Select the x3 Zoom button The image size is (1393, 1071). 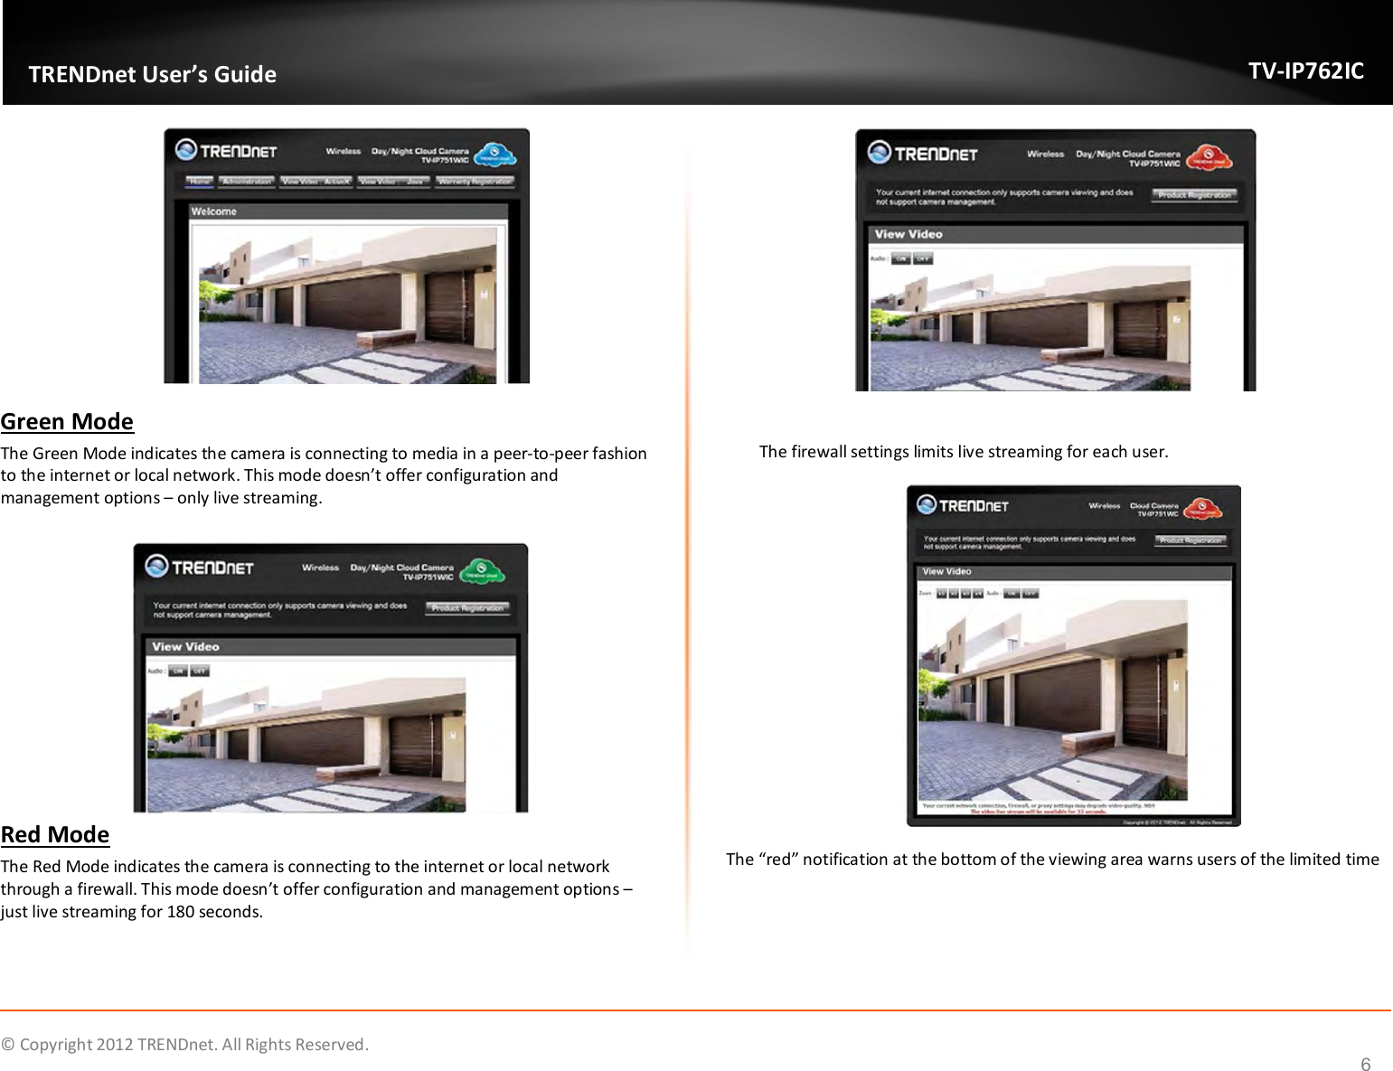[965, 594]
